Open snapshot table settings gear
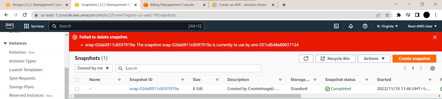This screenshot has height=99, width=442. (x=433, y=68)
